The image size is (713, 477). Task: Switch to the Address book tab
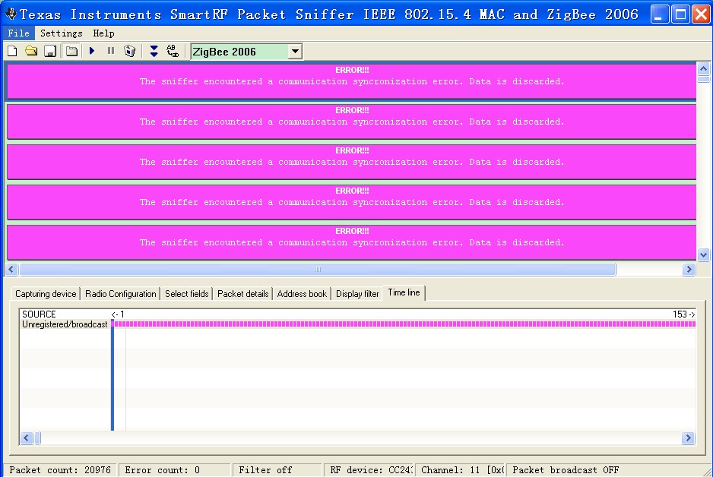[302, 294]
